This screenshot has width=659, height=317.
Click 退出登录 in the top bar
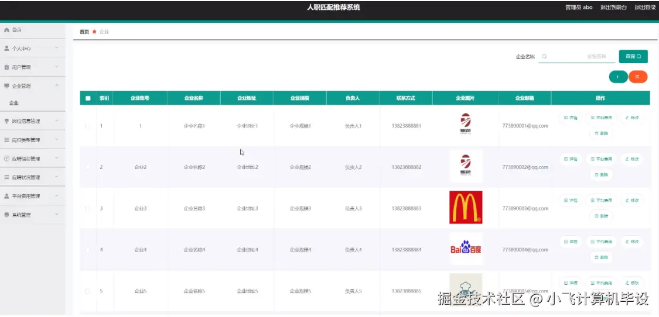pyautogui.click(x=645, y=8)
